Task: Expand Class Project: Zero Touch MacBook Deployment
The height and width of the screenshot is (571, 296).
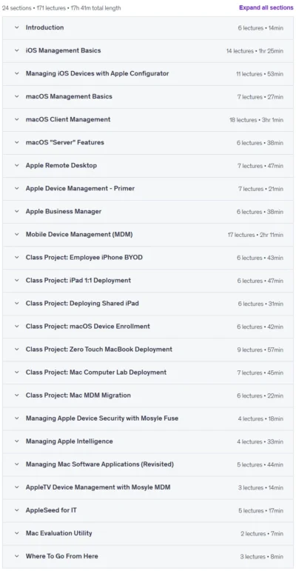Action: [148, 349]
